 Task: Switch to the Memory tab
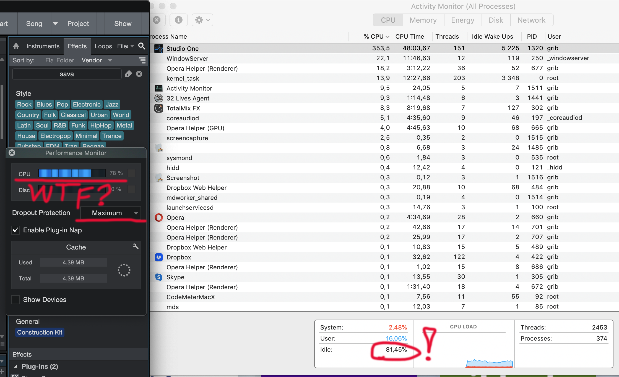pyautogui.click(x=423, y=20)
